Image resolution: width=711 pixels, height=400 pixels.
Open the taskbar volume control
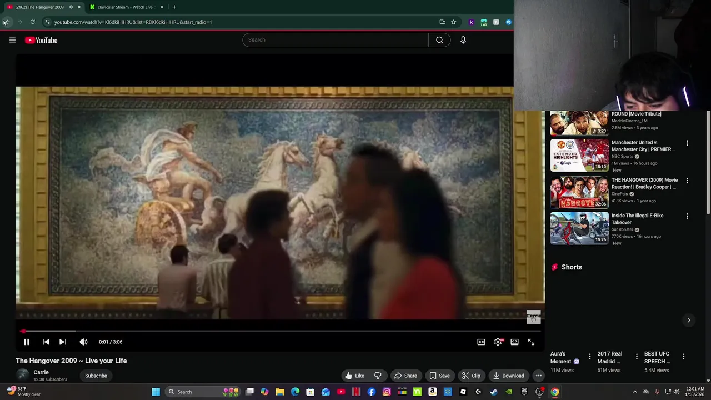coord(676,392)
